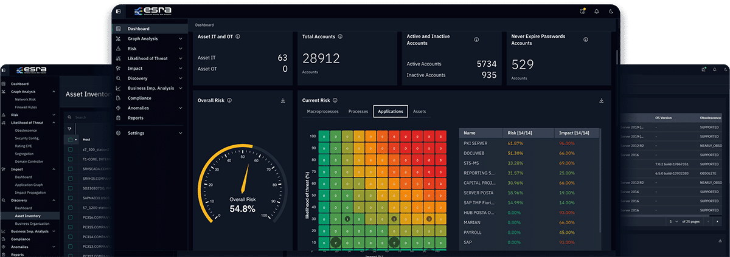Click the notification bell icon

pyautogui.click(x=596, y=11)
